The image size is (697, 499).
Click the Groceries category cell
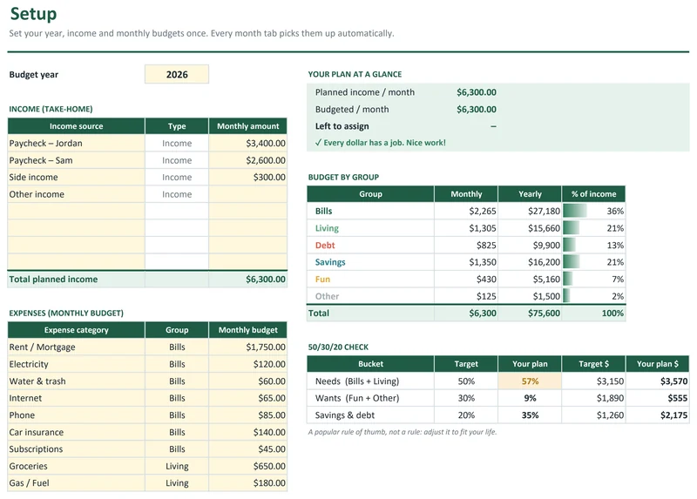tap(76, 466)
